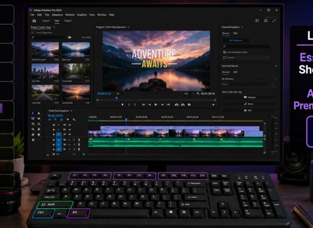Maximize video output with fullscreen icon
Viewport: 313px width, 228px height.
274,21
